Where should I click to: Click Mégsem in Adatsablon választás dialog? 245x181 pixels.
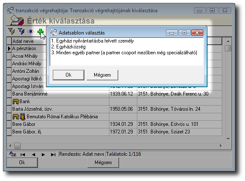102,75
